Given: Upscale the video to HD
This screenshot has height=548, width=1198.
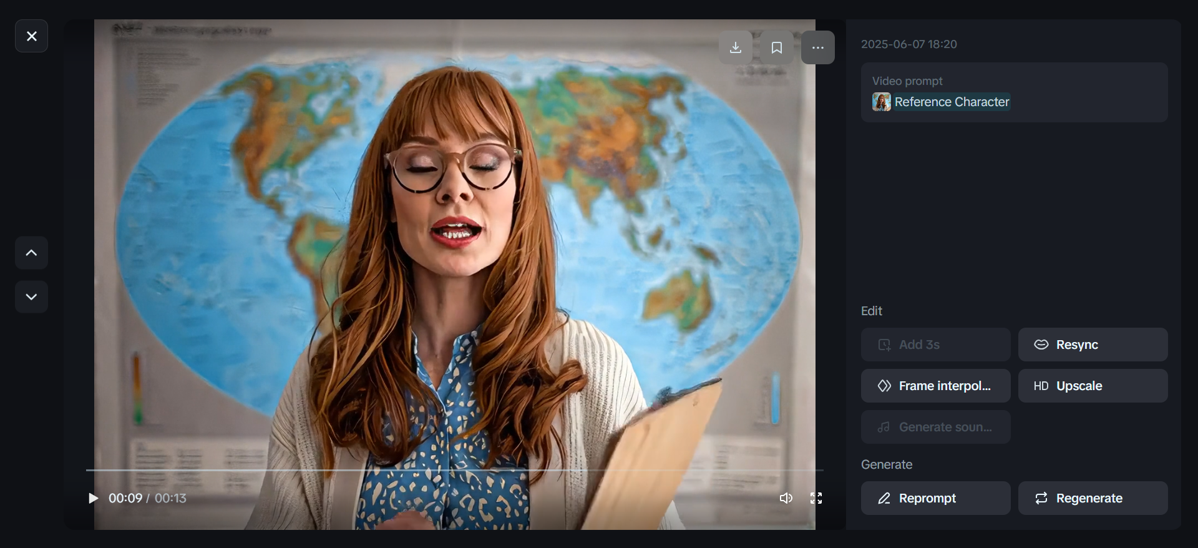Looking at the screenshot, I should coord(1093,386).
